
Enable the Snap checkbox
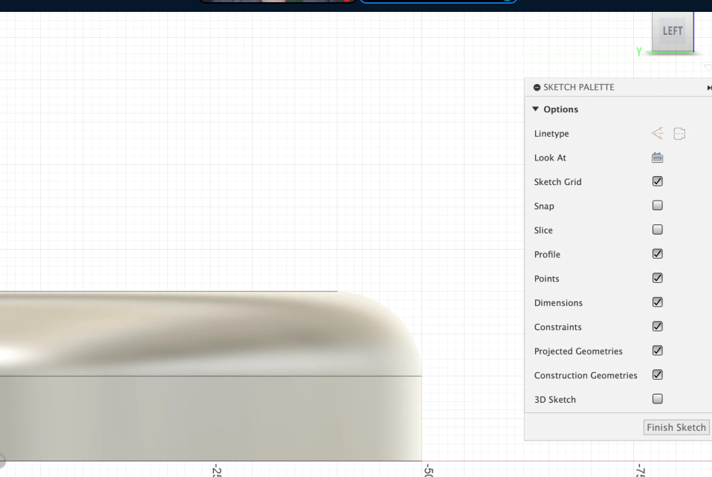coord(657,206)
